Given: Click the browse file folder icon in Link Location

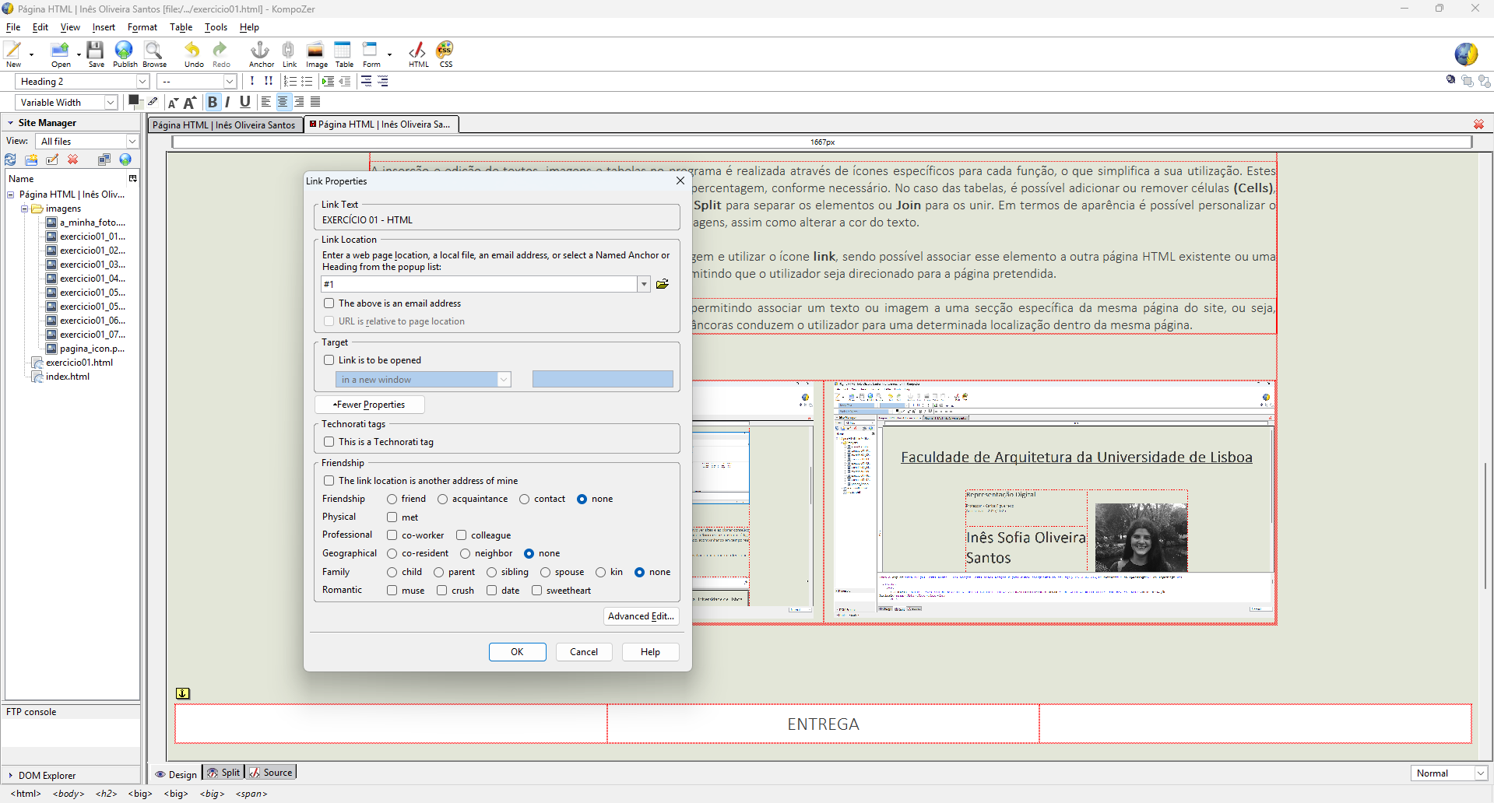Looking at the screenshot, I should click(663, 284).
